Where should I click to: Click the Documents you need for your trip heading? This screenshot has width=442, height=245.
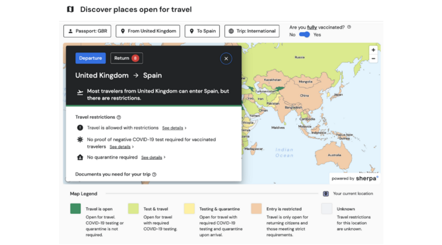tap(113, 174)
